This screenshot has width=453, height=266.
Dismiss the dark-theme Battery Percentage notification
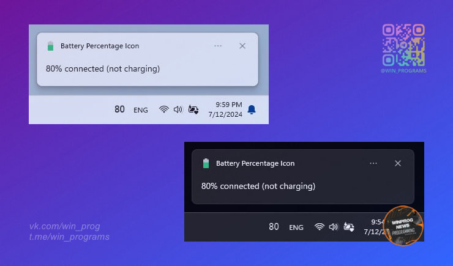(x=398, y=163)
